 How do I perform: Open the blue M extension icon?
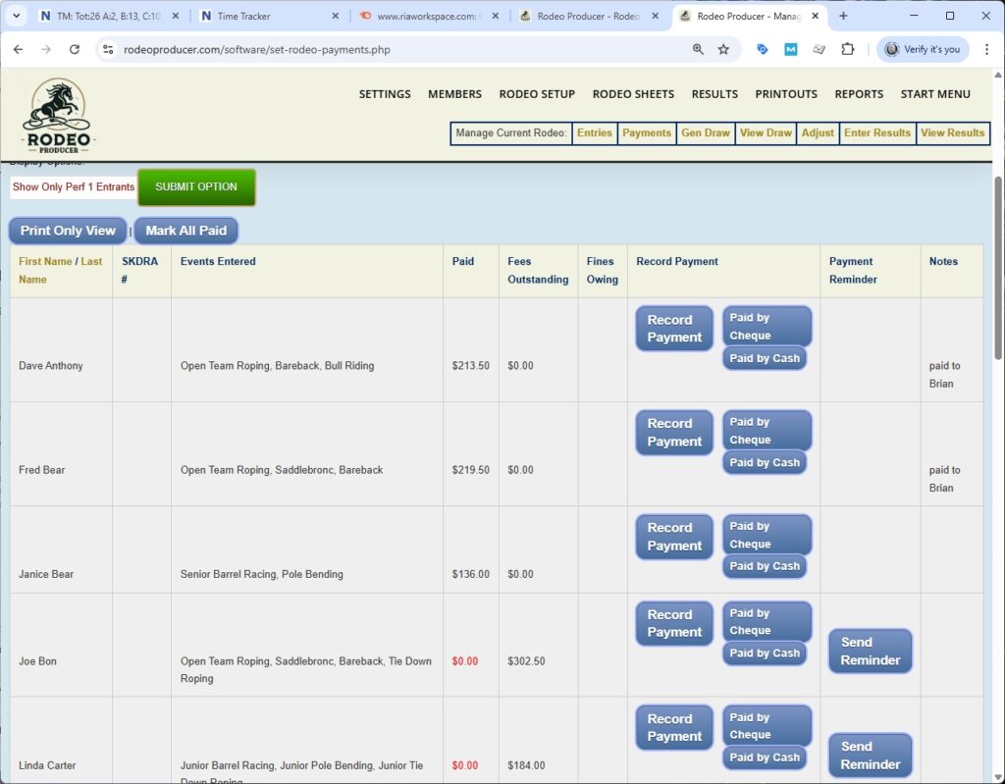pos(790,49)
